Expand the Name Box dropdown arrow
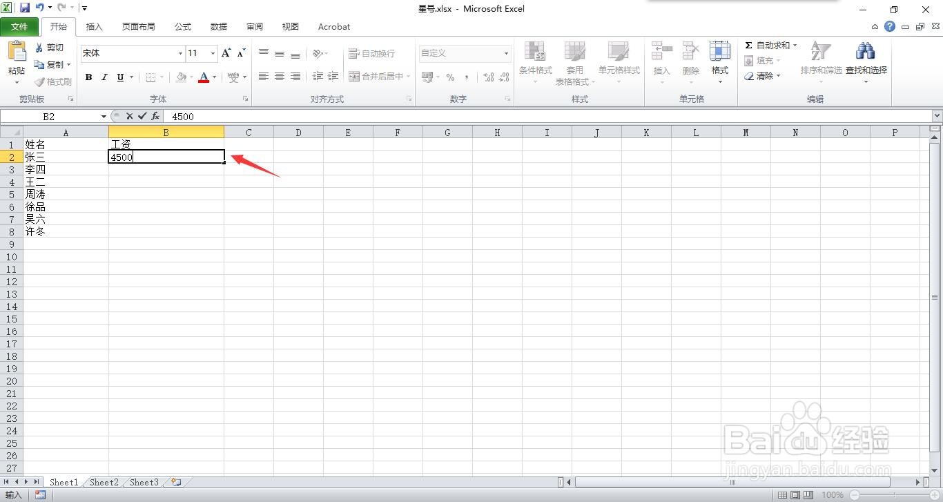Viewport: 943px width, 502px height. tap(104, 117)
